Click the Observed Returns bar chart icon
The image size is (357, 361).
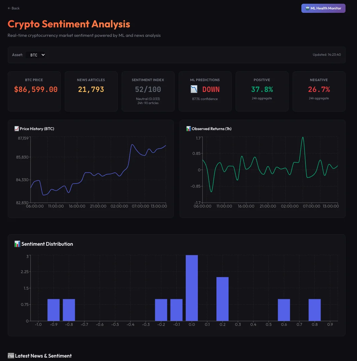click(188, 129)
